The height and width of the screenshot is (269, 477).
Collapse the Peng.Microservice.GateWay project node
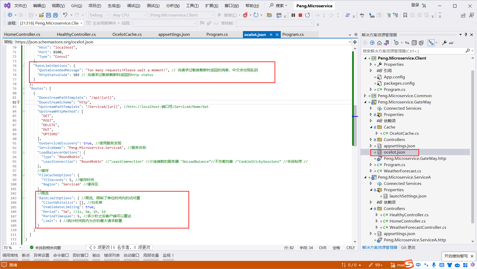tap(365, 102)
